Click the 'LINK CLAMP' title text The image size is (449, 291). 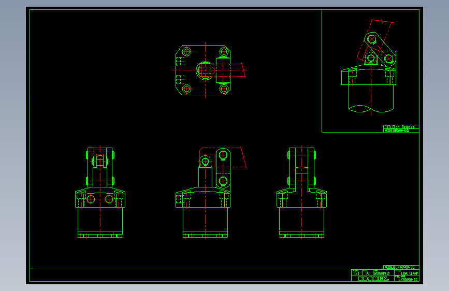tap(410, 273)
